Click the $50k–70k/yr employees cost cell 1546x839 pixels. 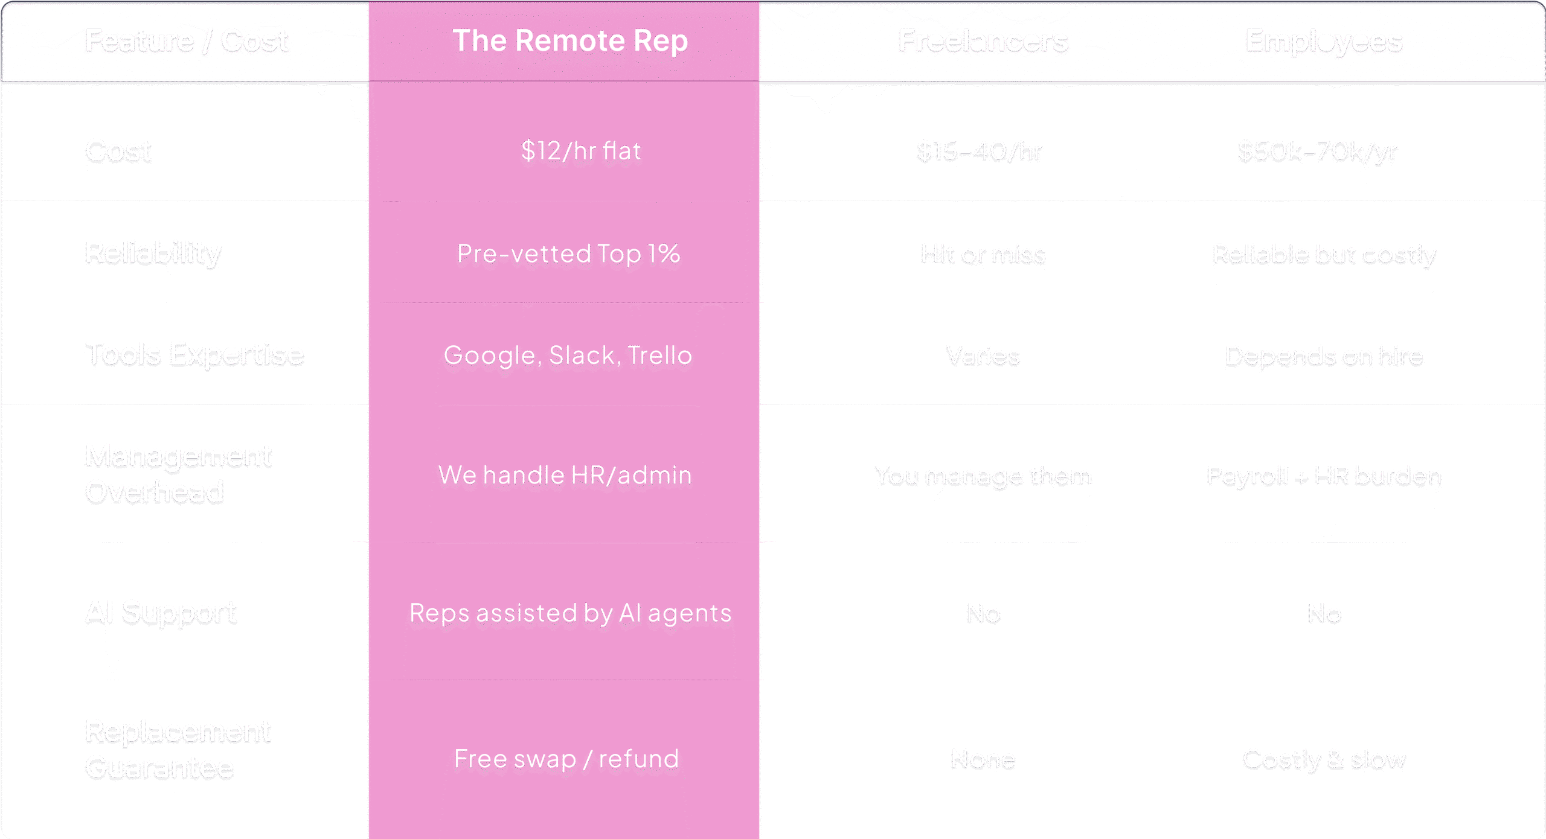[1318, 152]
